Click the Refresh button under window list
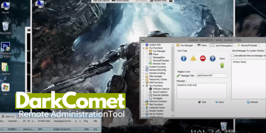 [252, 102]
